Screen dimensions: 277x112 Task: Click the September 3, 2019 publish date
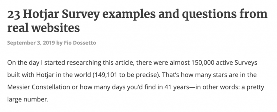coord(31,43)
